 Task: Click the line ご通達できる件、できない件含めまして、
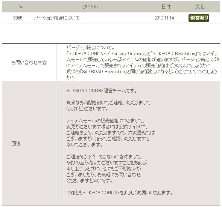[104, 156]
